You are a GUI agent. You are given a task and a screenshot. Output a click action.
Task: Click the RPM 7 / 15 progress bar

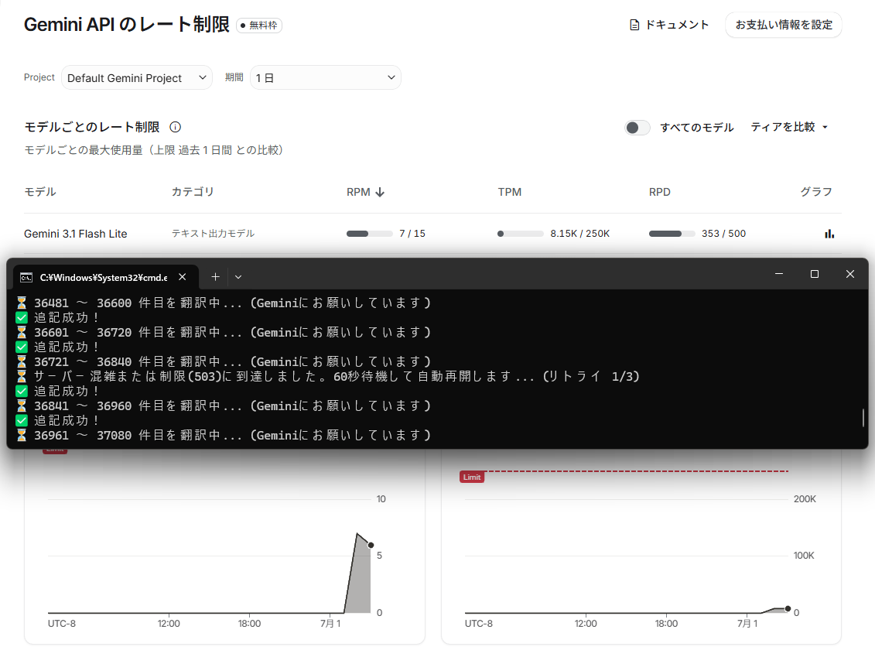[370, 234]
